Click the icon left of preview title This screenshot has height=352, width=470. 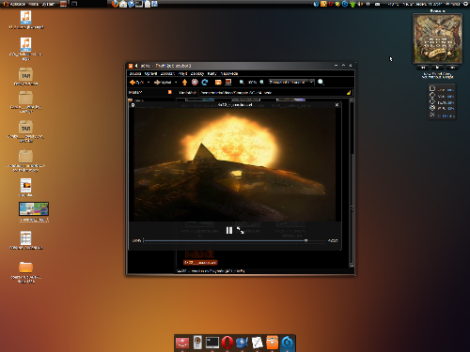[x=133, y=105]
